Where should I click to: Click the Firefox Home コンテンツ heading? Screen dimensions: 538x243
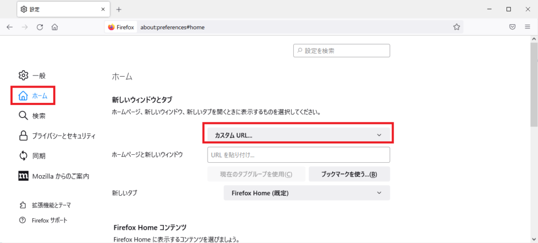point(150,227)
